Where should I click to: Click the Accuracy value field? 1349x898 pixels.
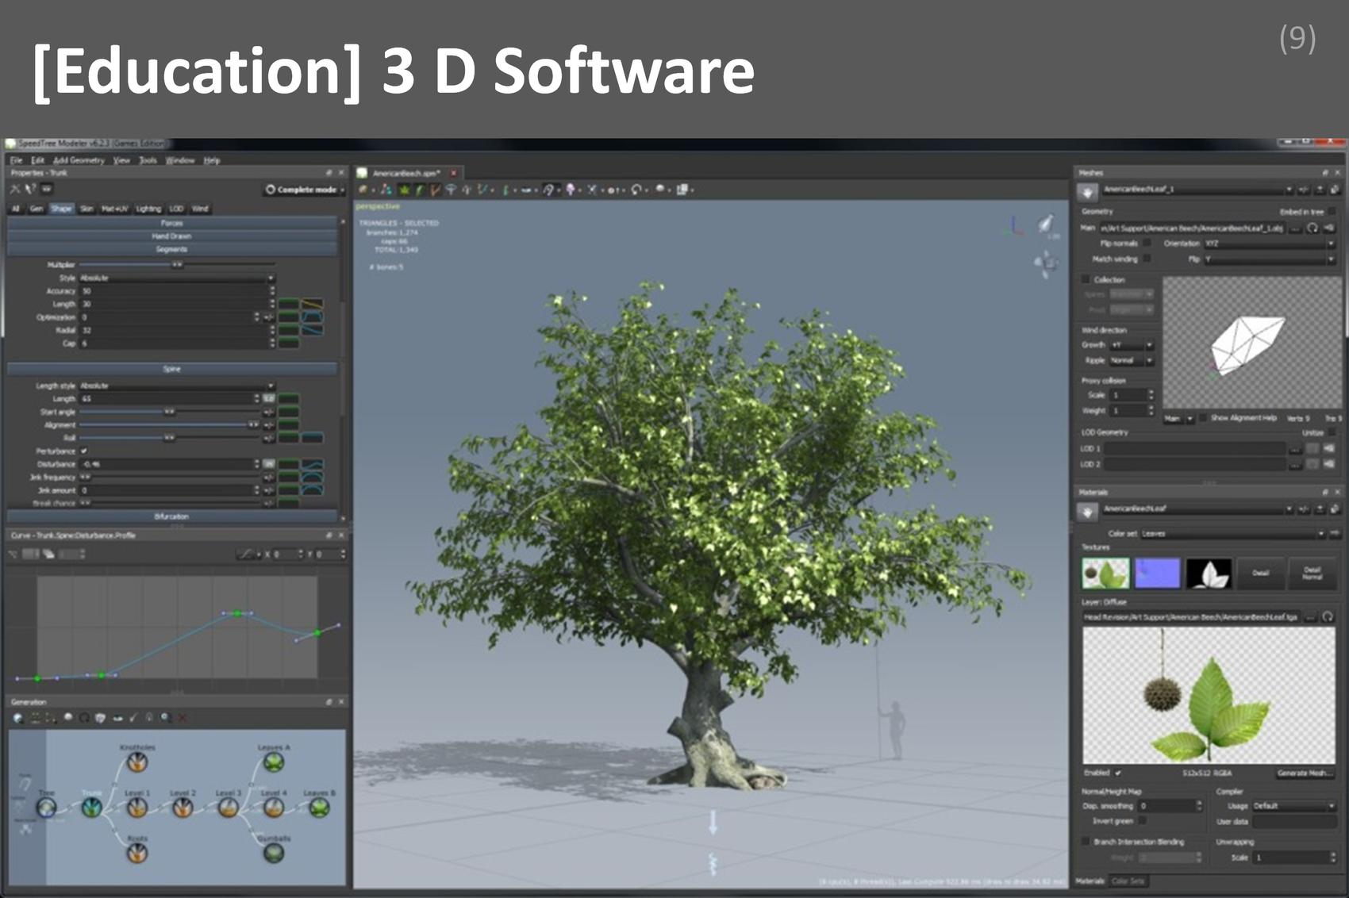coord(175,291)
